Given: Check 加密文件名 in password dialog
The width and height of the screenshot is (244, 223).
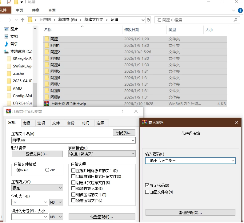Looking at the screenshot, I should point(147,192).
